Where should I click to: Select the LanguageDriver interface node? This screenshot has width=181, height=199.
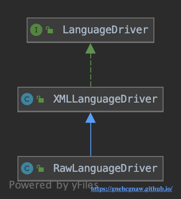click(x=90, y=30)
